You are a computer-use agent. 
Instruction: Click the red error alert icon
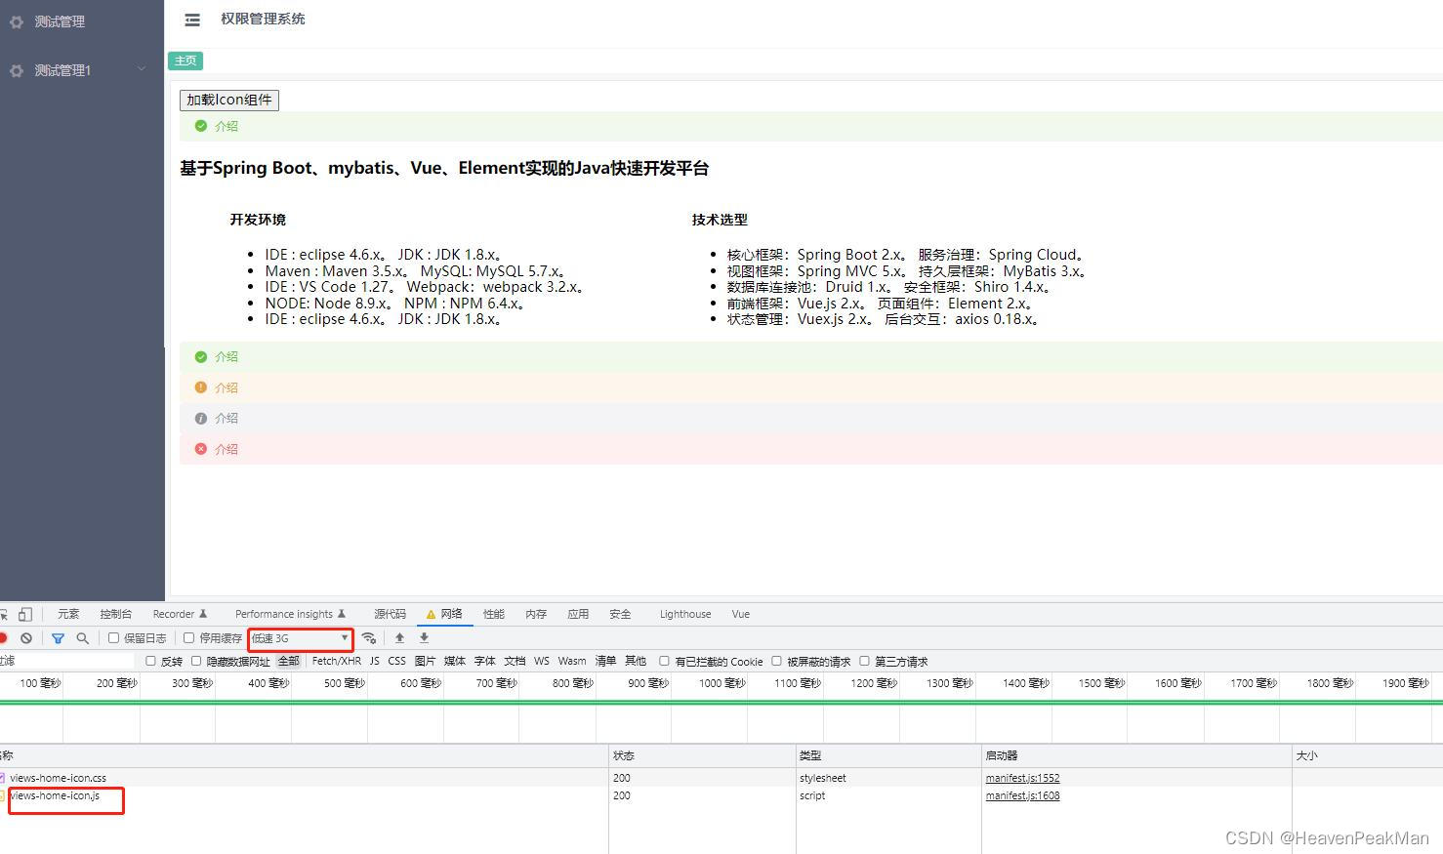coord(201,449)
